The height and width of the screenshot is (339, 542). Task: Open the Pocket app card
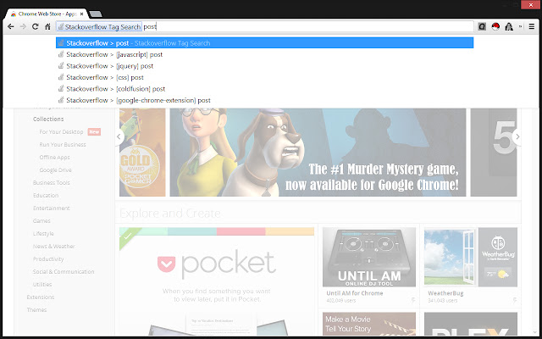[x=217, y=281]
